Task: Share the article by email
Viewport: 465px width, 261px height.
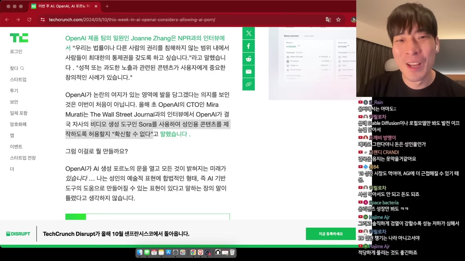Action: tap(248, 72)
